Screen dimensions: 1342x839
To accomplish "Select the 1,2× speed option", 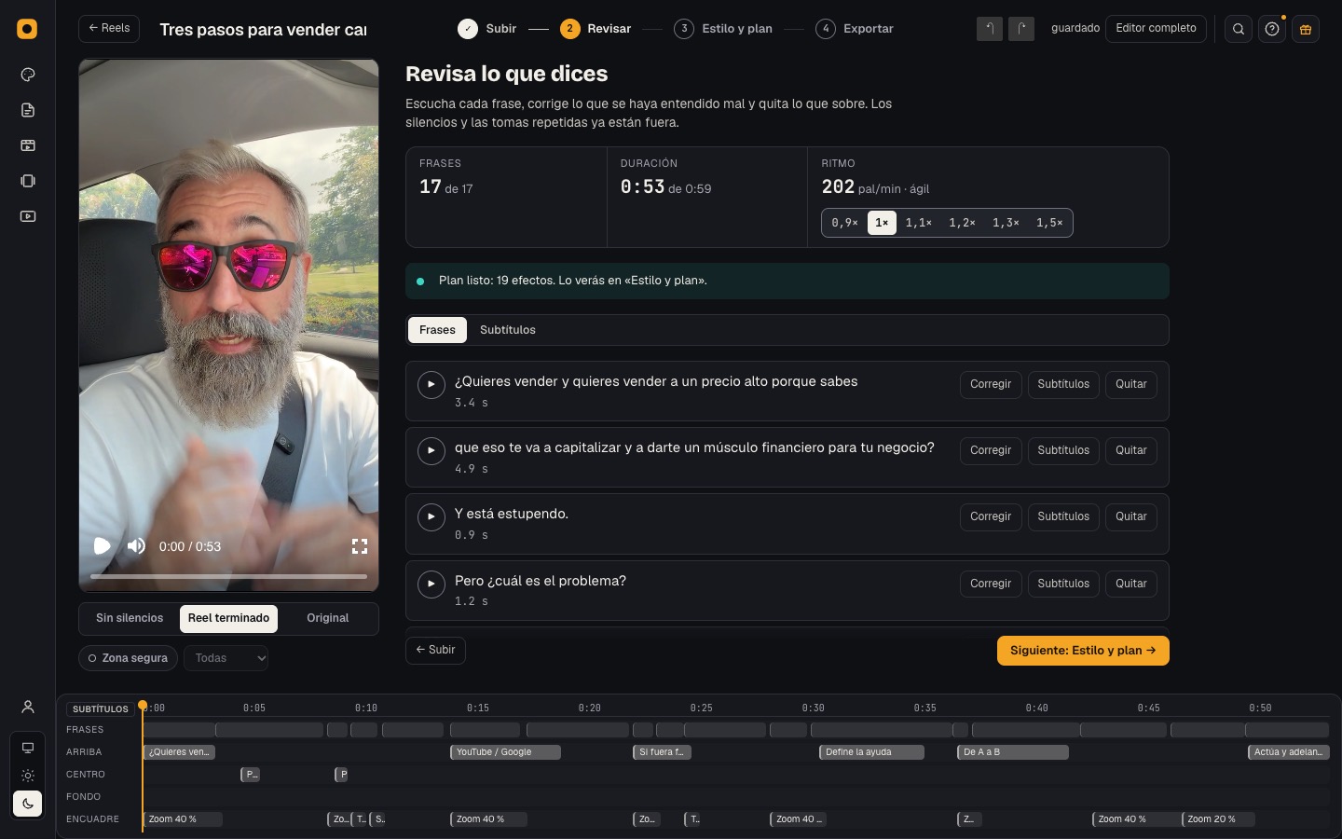I will (962, 223).
